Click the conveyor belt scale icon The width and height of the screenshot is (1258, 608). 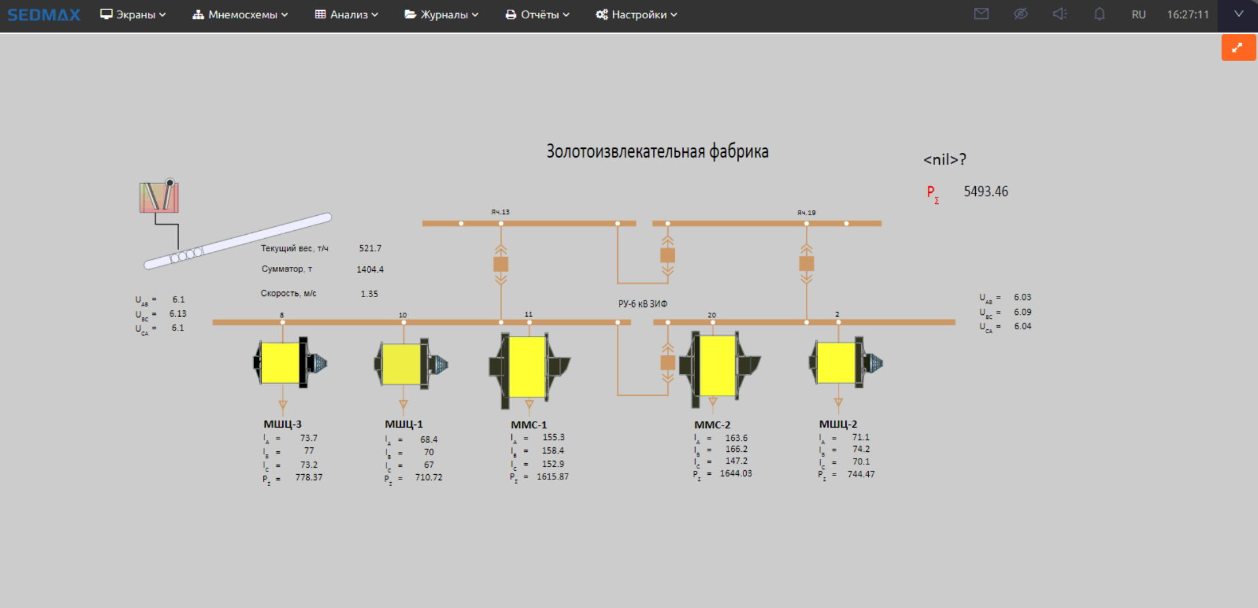pyautogui.click(x=159, y=197)
